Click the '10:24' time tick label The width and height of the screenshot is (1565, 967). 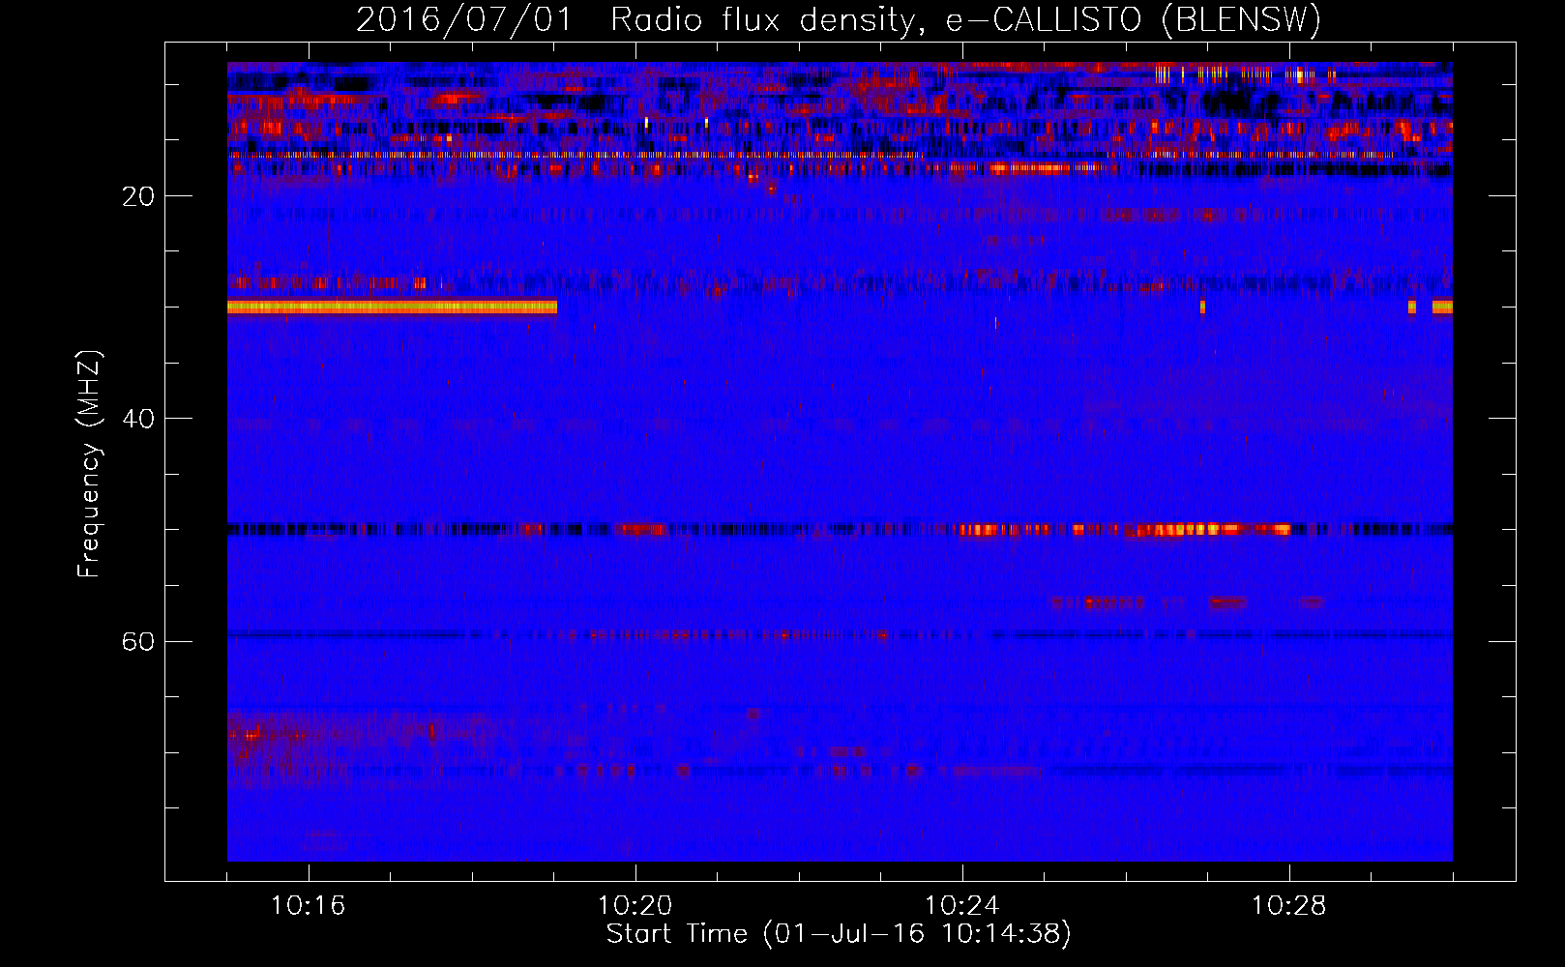click(962, 906)
